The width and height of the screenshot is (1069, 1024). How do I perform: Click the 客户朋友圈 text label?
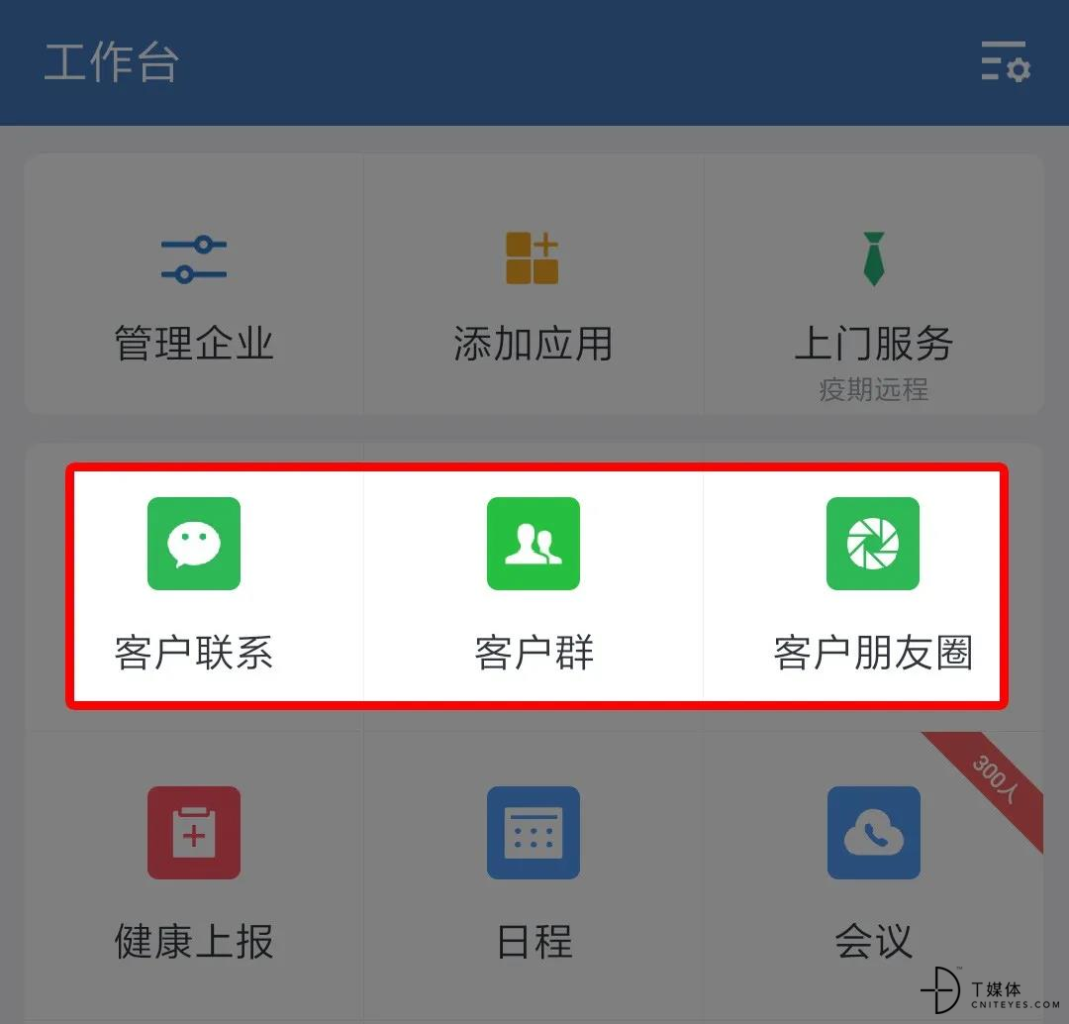(873, 653)
